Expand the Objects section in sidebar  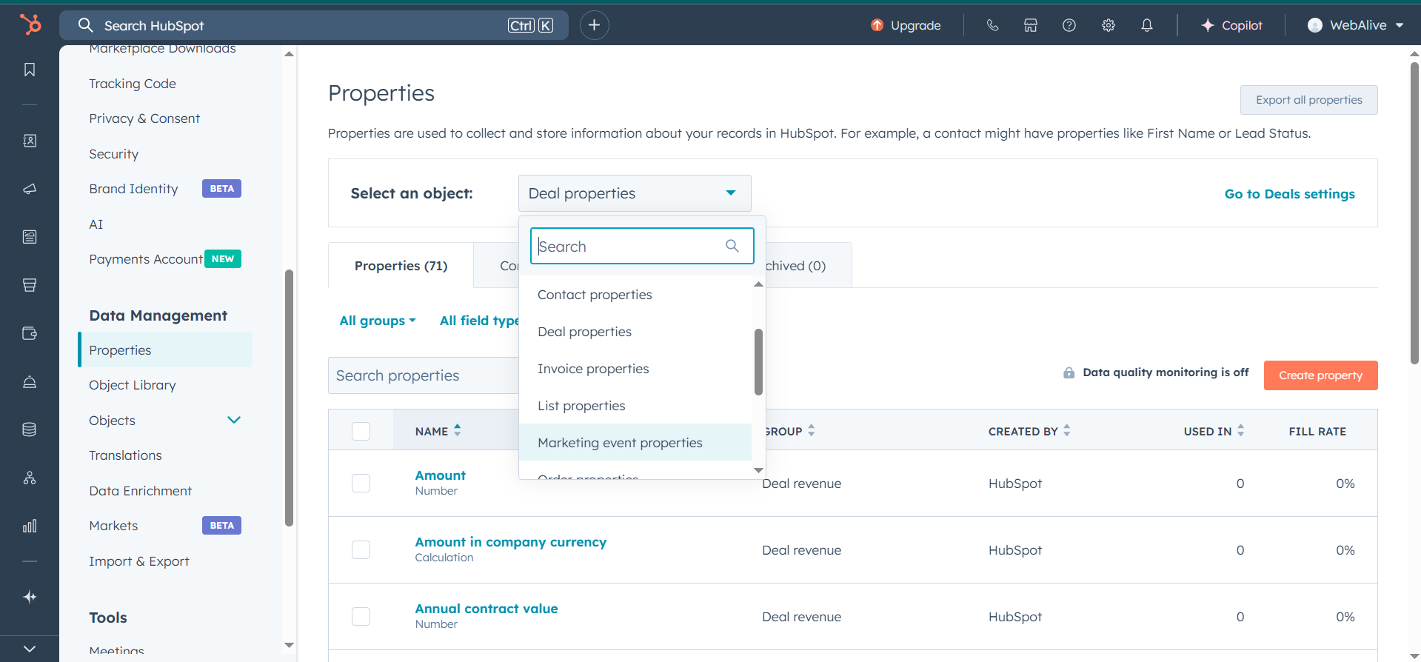(x=234, y=420)
